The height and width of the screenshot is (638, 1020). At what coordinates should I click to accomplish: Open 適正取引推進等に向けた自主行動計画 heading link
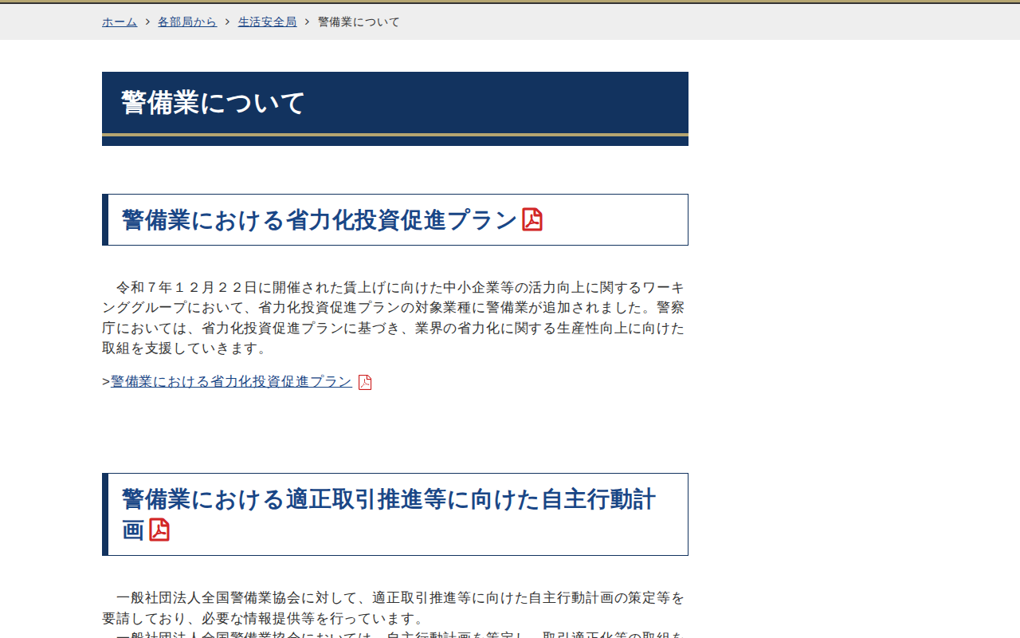pyautogui.click(x=389, y=514)
